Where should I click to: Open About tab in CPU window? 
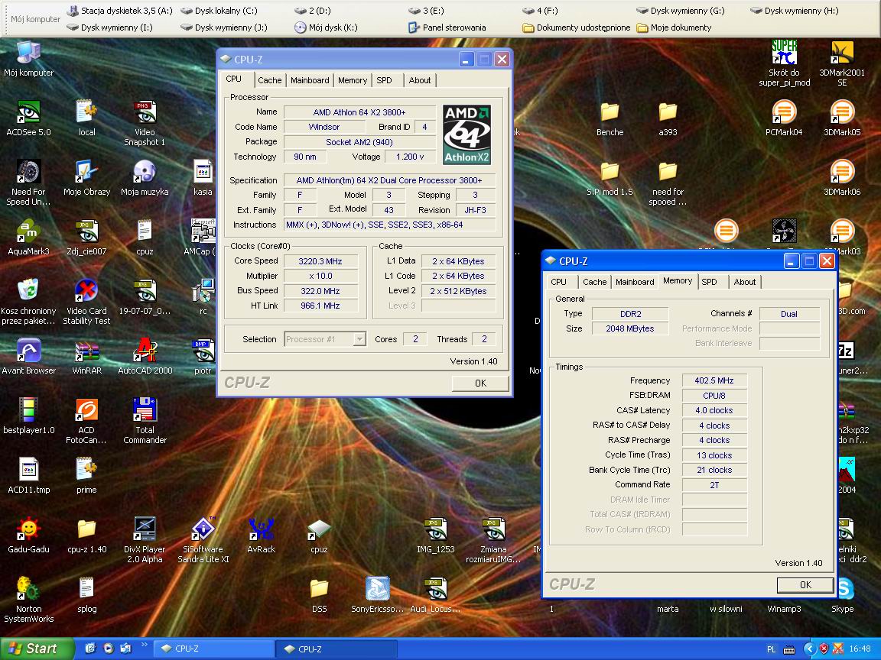click(420, 80)
